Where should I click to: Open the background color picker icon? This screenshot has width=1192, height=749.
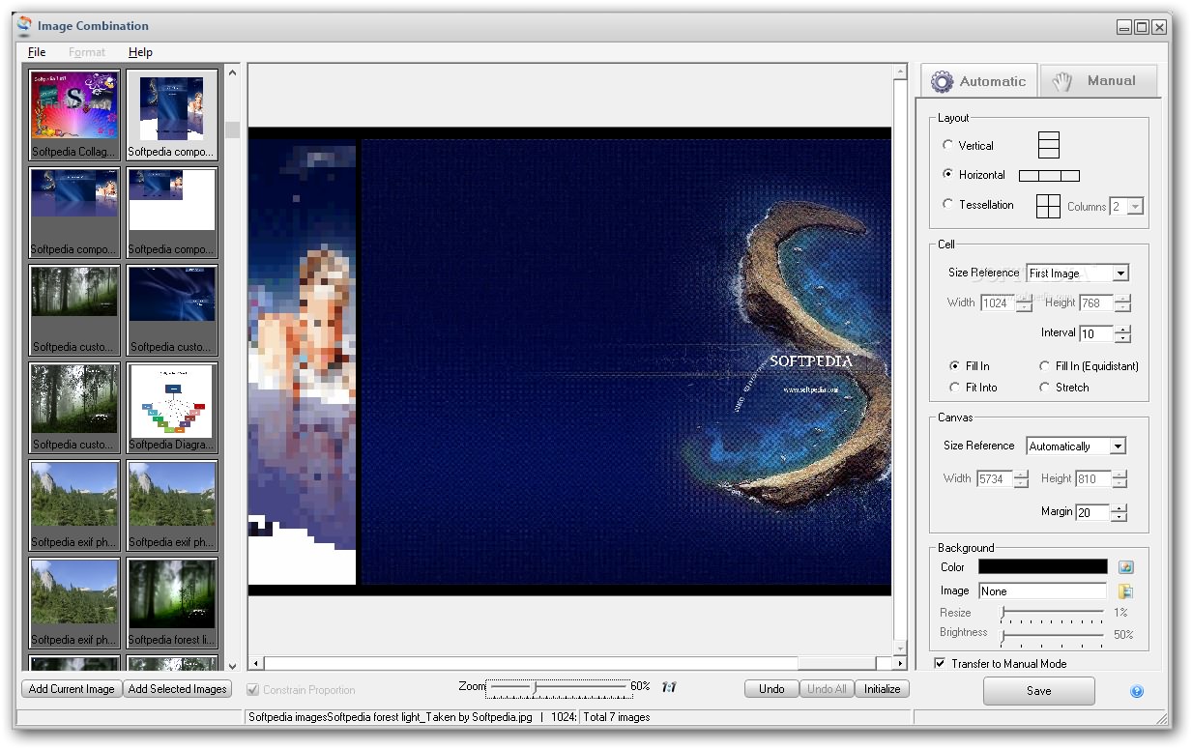(1125, 567)
